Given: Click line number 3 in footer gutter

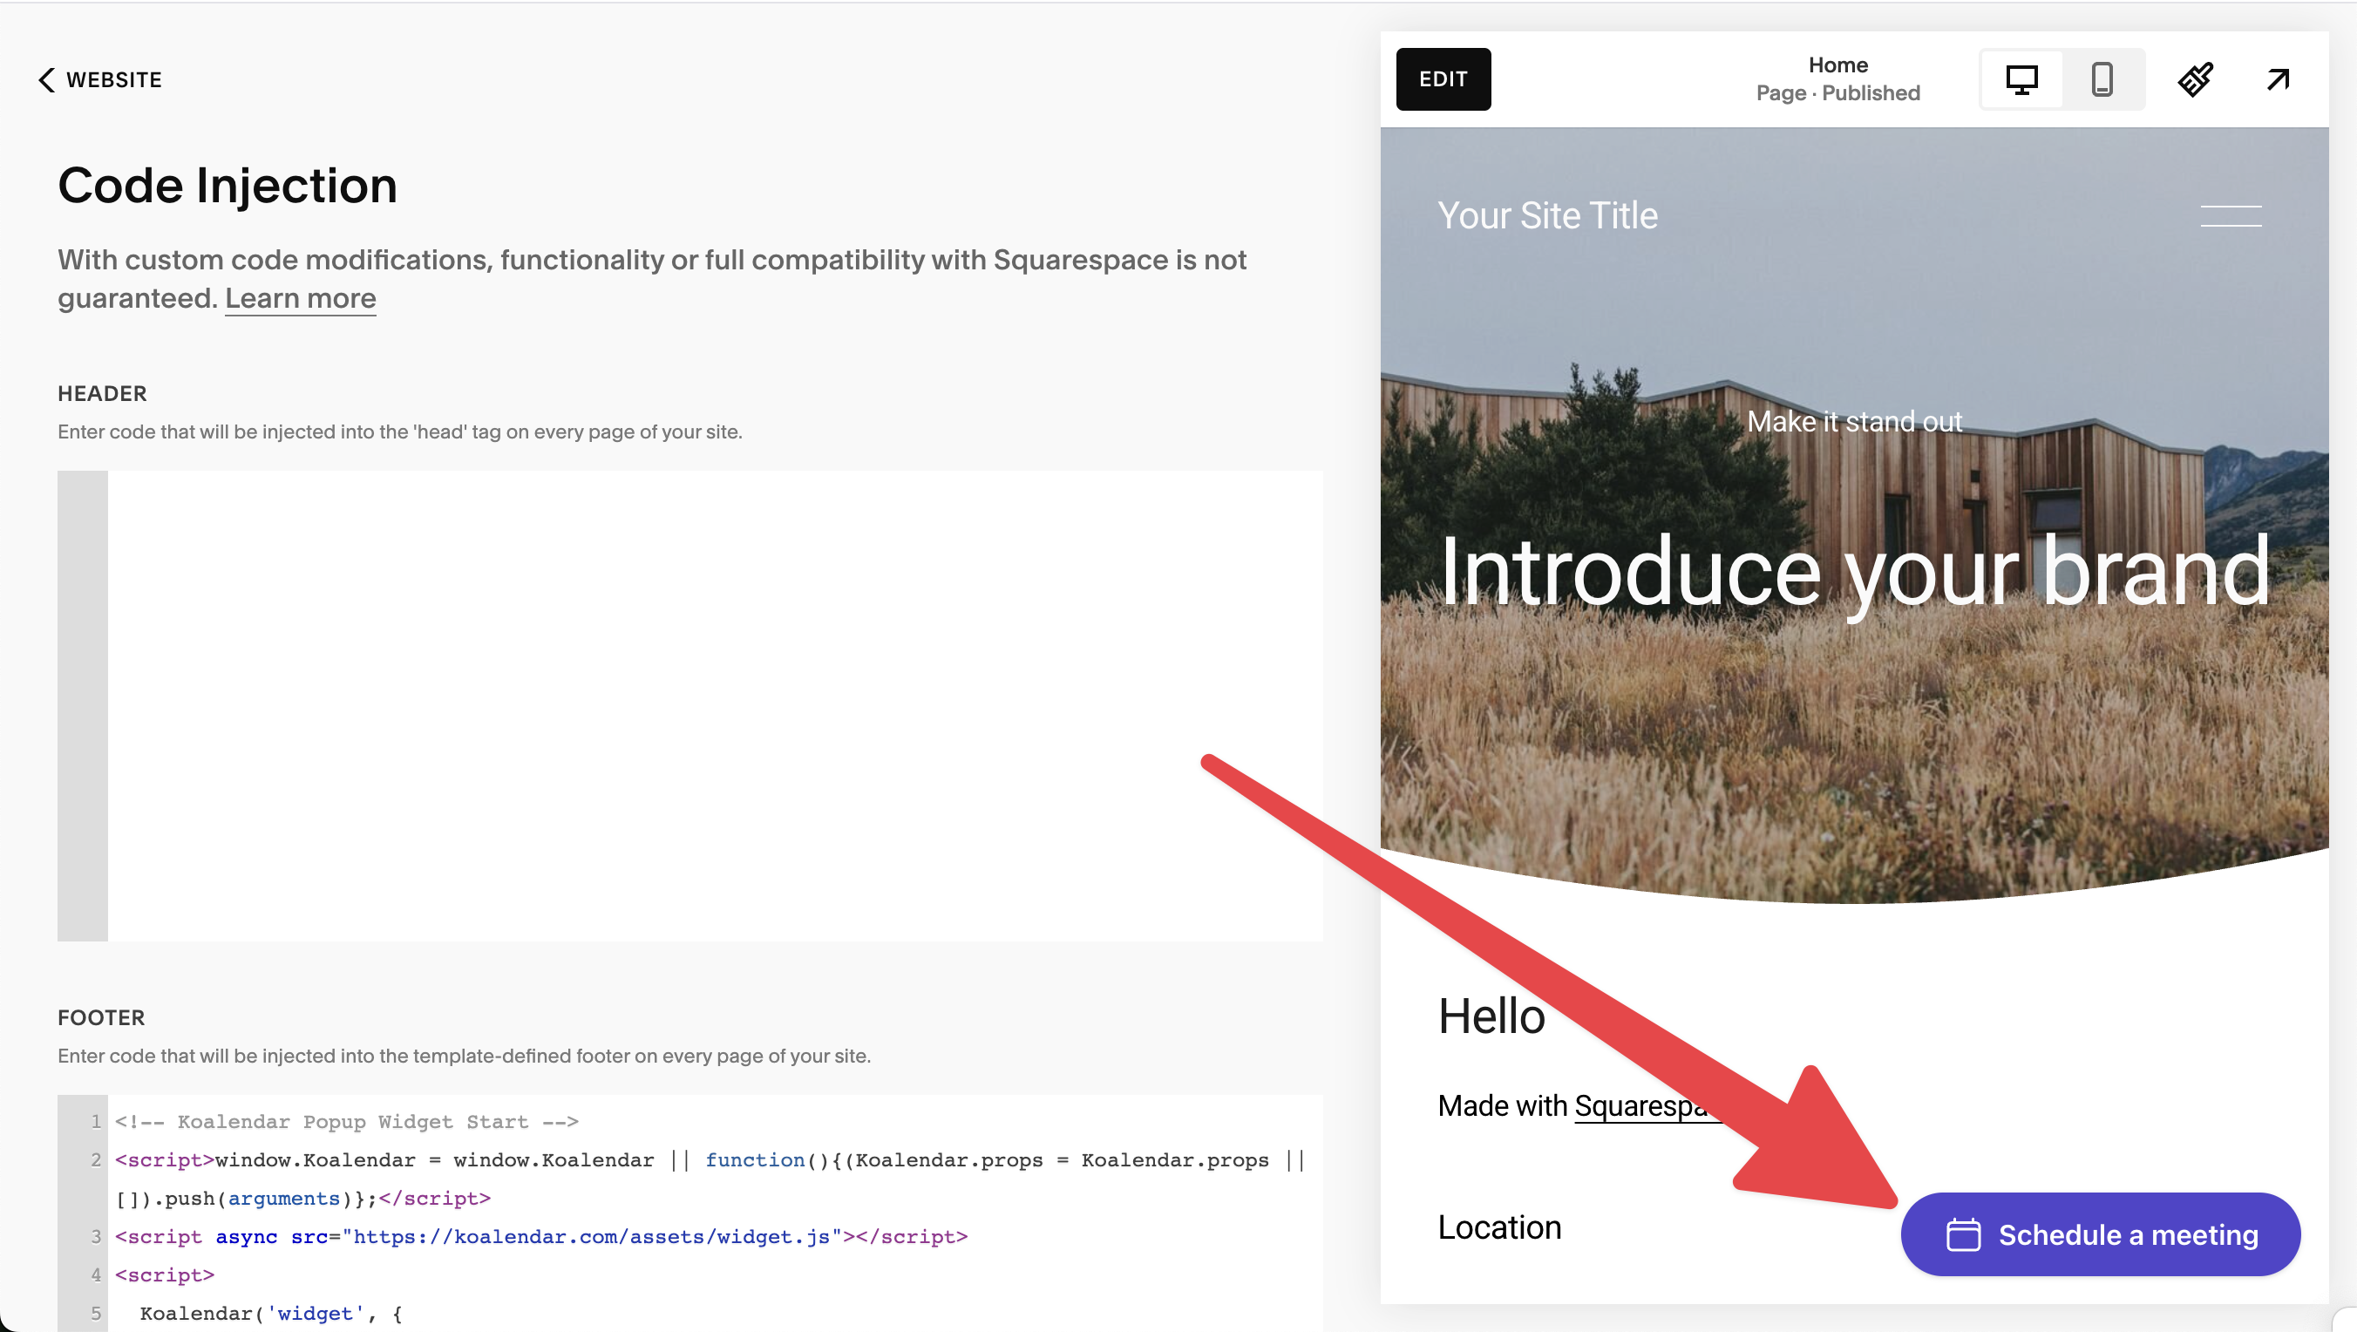Looking at the screenshot, I should point(95,1237).
